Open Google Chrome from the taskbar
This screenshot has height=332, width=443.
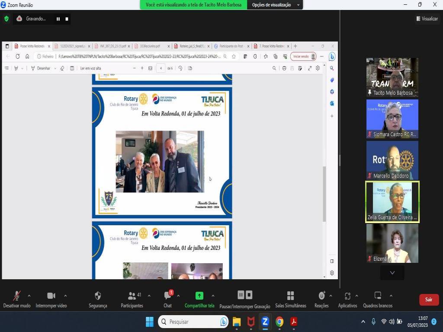(x=279, y=322)
